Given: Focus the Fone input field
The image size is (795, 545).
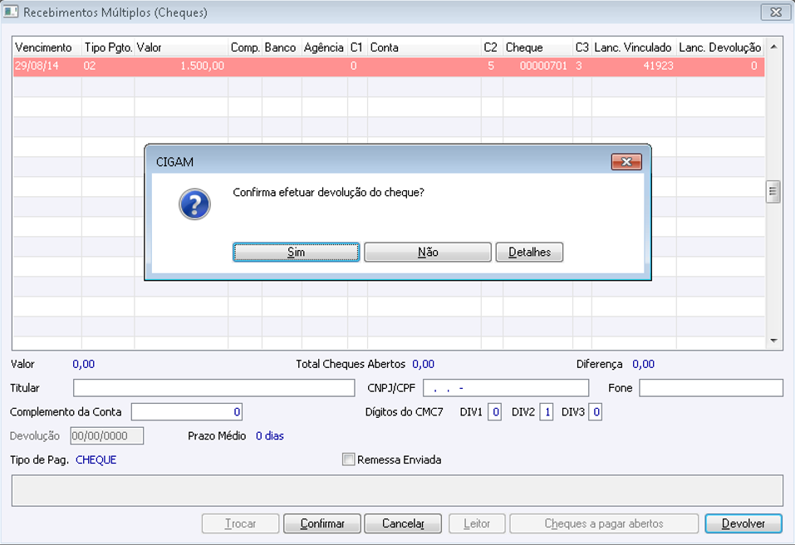Looking at the screenshot, I should (711, 388).
